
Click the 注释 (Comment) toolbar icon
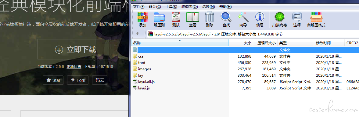click(x=297, y=17)
